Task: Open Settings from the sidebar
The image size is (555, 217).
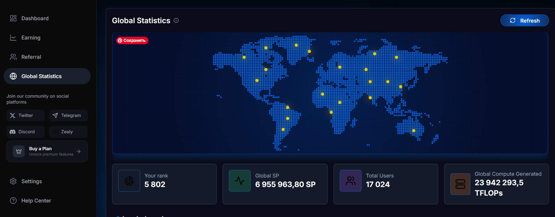Action: pos(31,181)
